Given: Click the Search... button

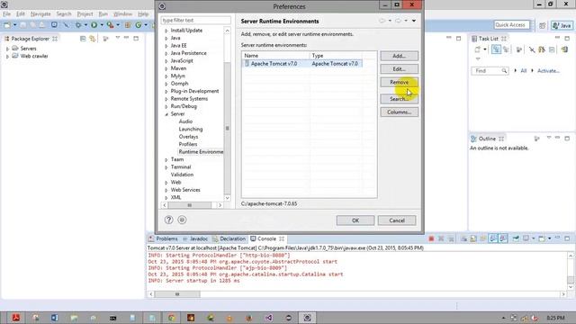Looking at the screenshot, I should click(399, 99).
